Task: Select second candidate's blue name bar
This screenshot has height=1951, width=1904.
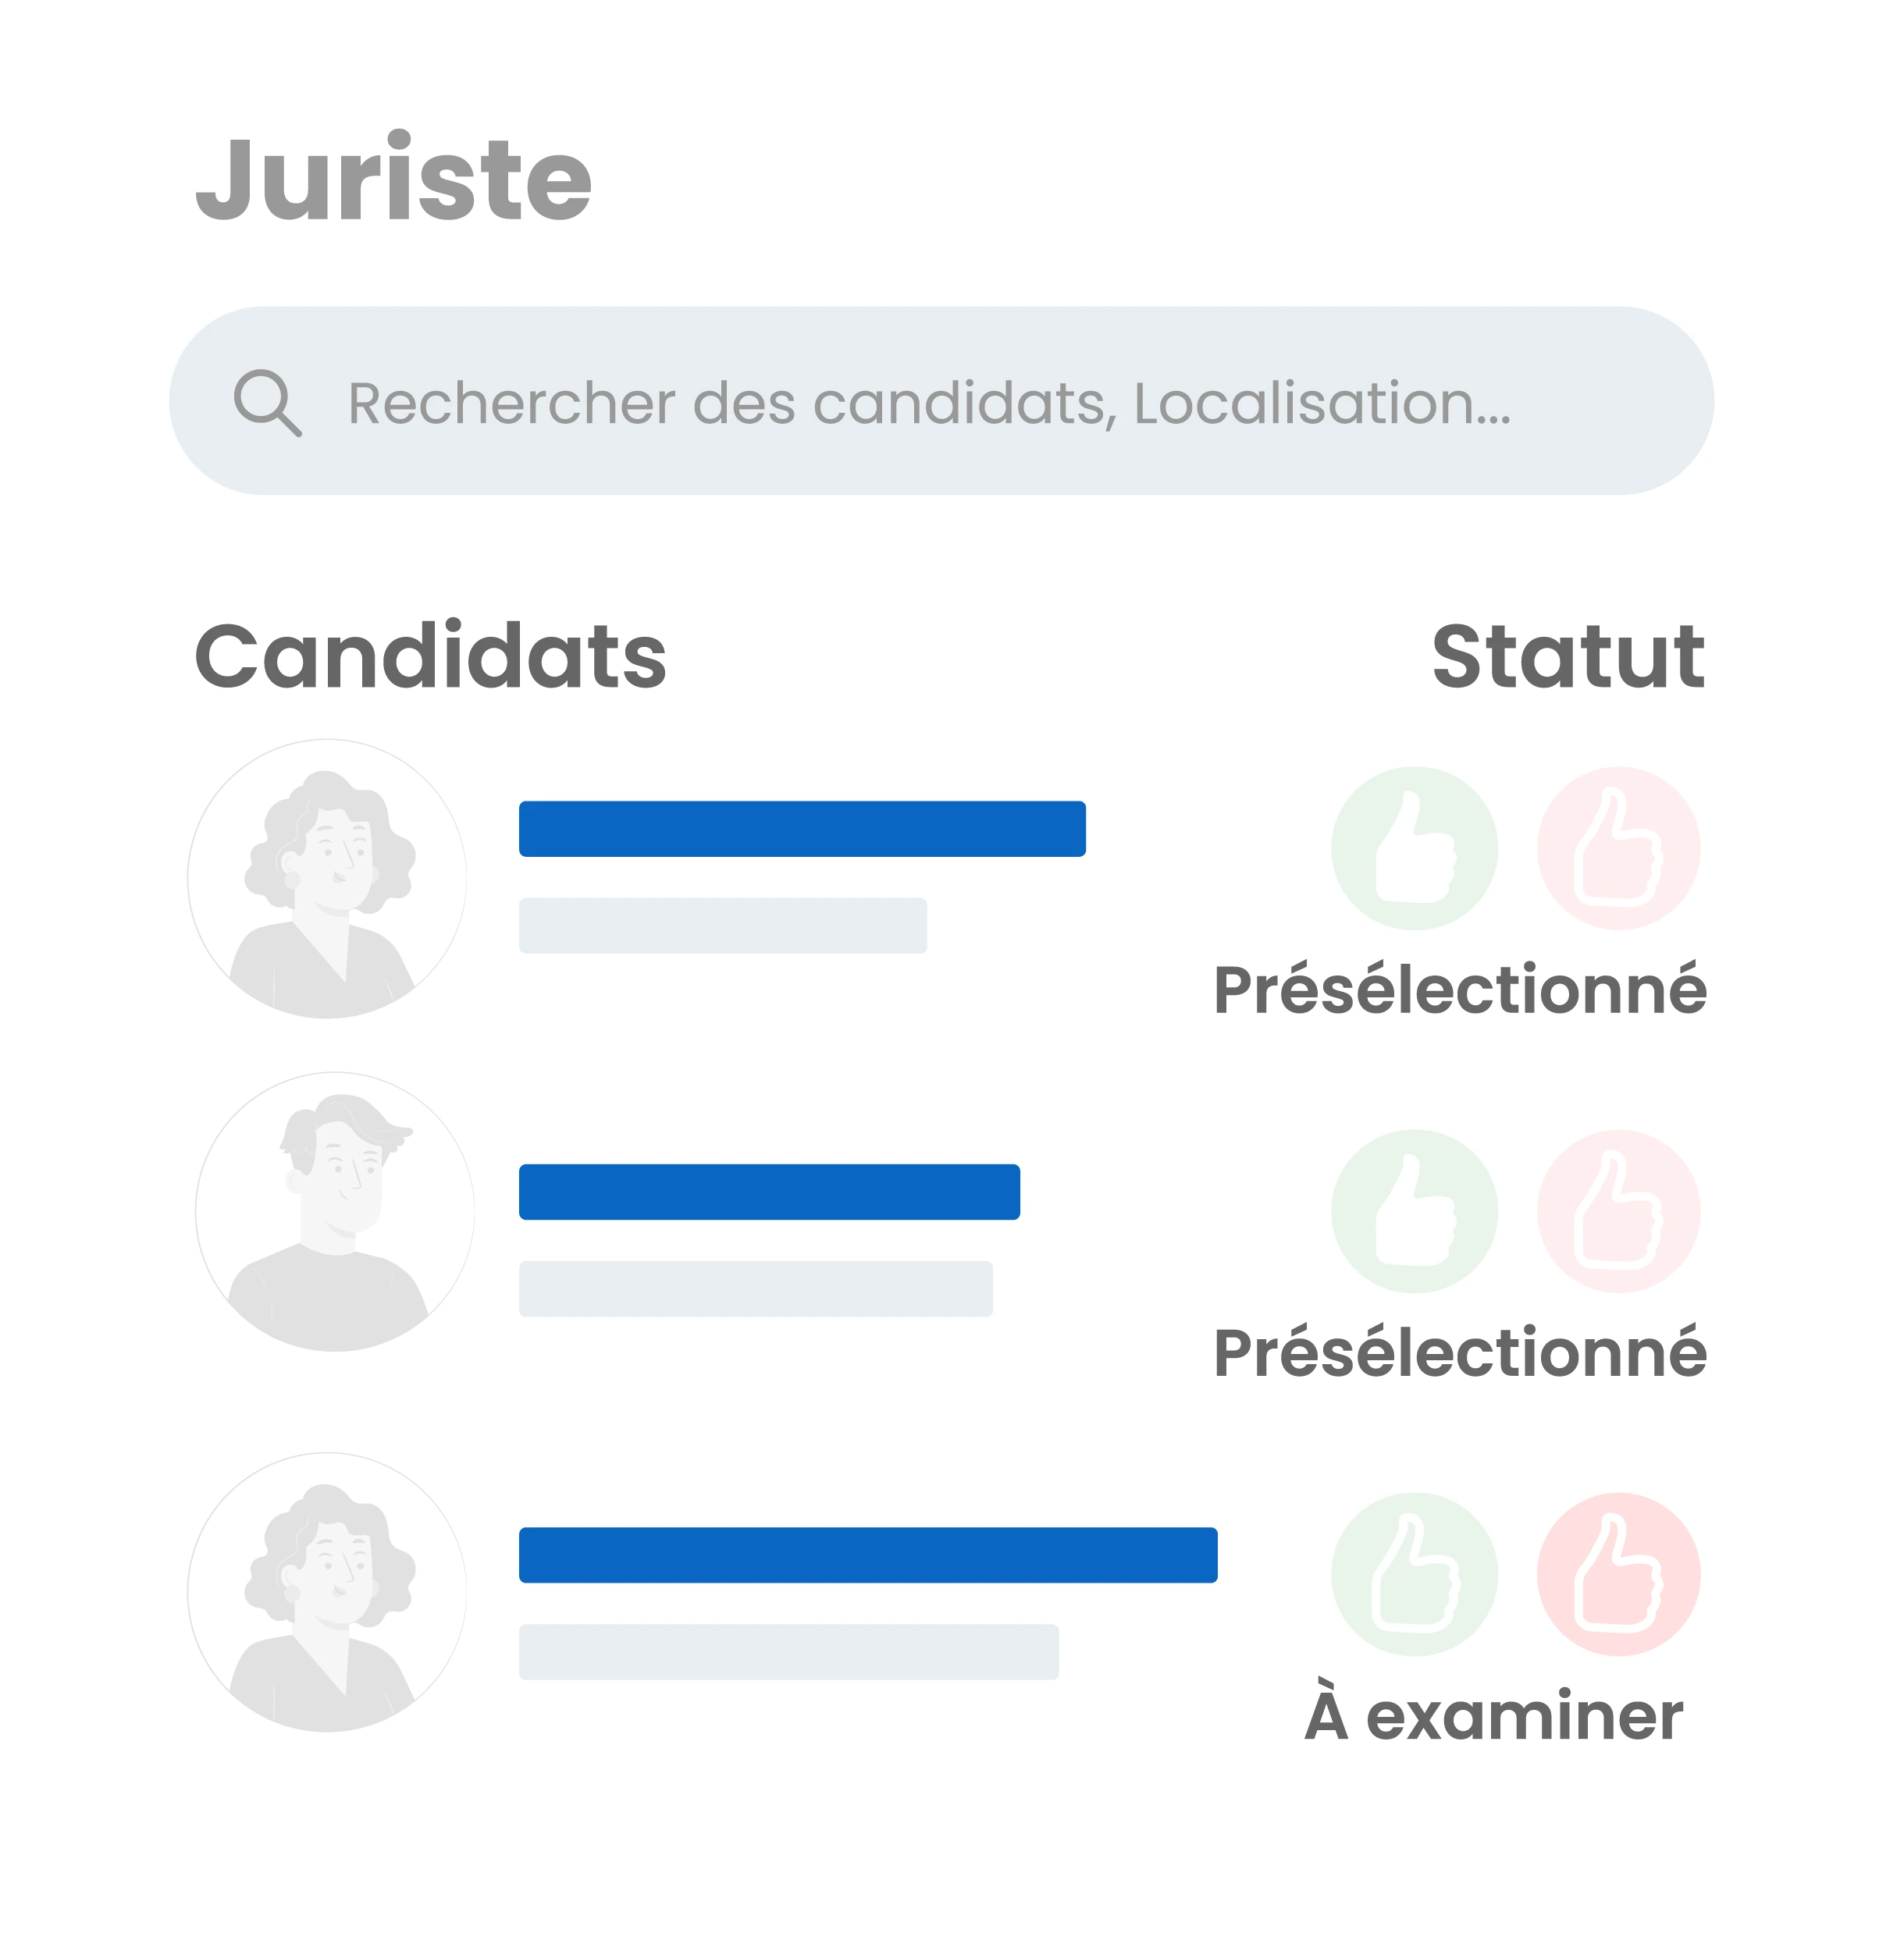Action: click(x=768, y=1192)
